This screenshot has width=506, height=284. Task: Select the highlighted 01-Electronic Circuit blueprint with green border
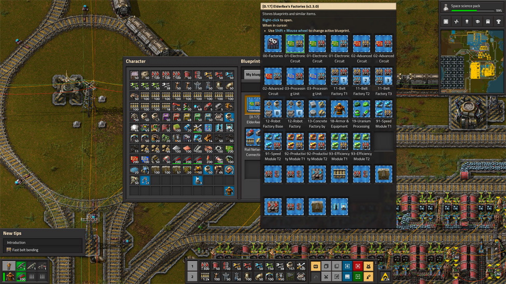[x=295, y=43]
